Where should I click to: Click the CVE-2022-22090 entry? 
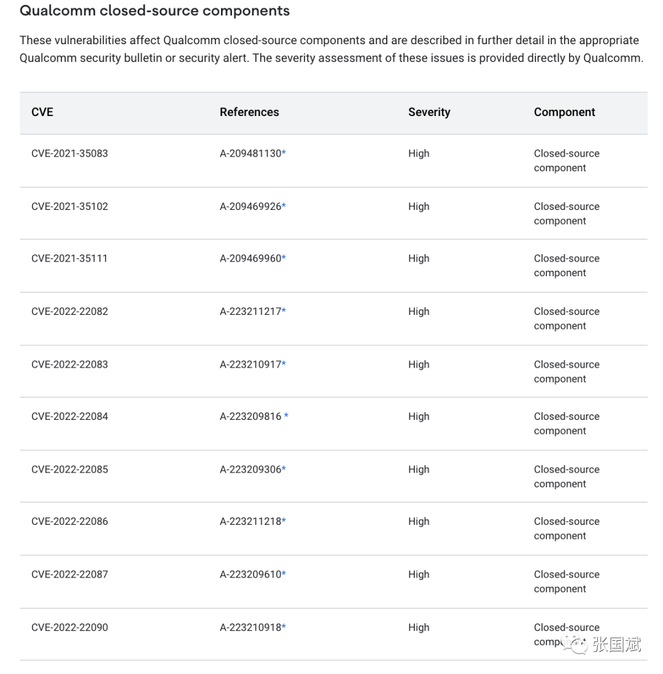coord(69,627)
